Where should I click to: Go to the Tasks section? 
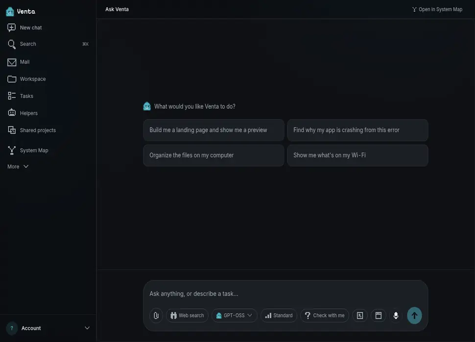coord(20,96)
